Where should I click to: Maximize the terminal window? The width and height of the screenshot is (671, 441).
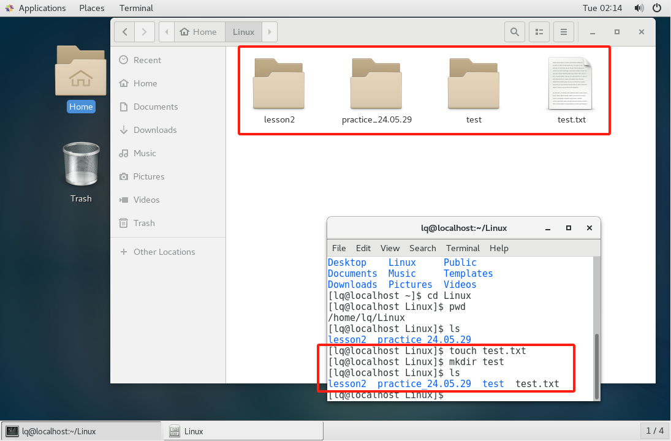[x=569, y=228]
